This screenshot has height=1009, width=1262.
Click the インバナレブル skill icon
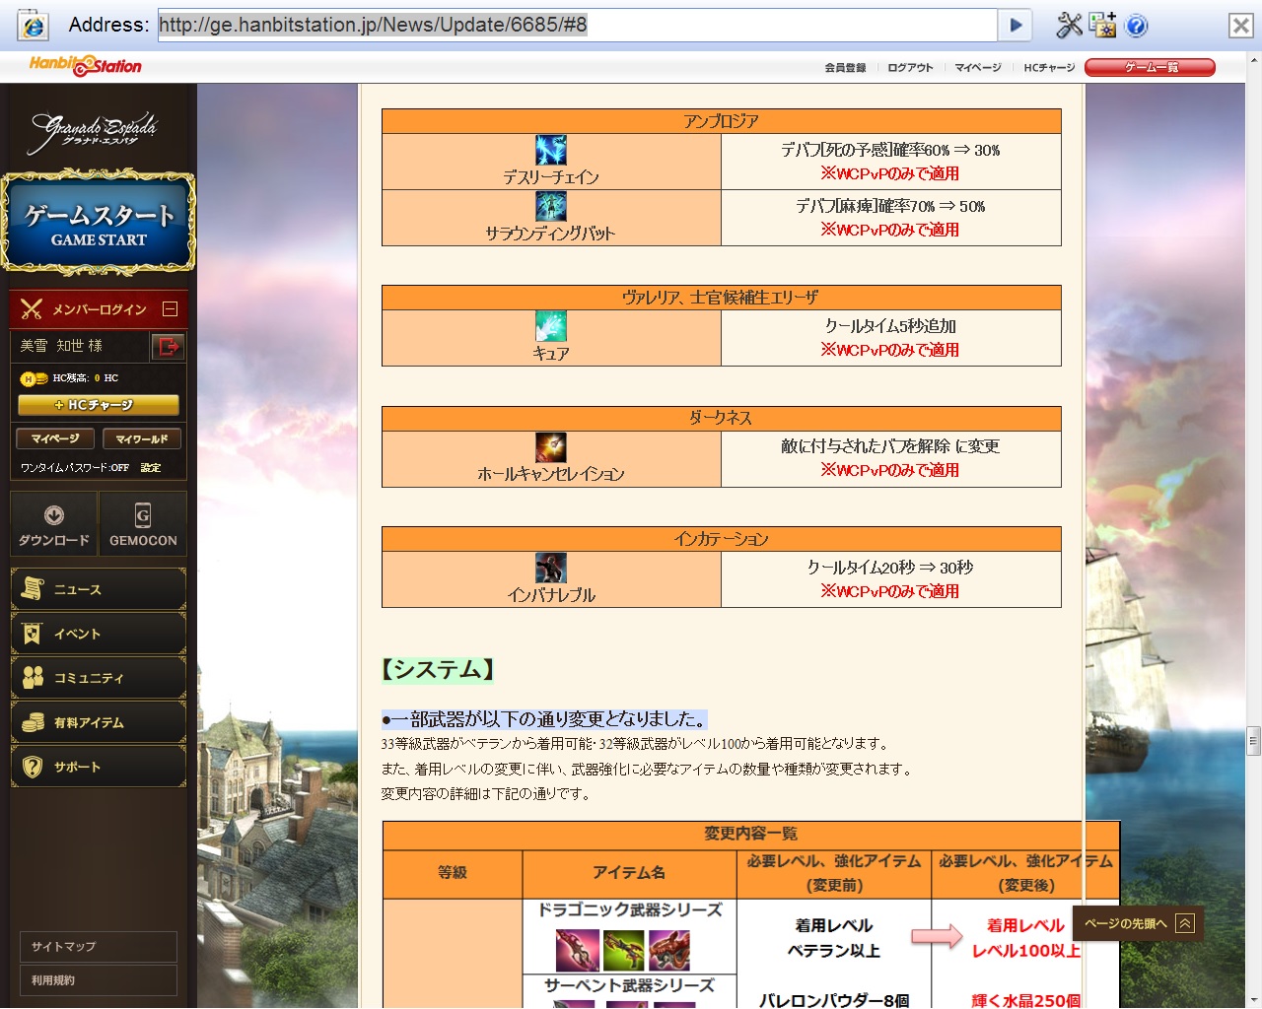[550, 569]
